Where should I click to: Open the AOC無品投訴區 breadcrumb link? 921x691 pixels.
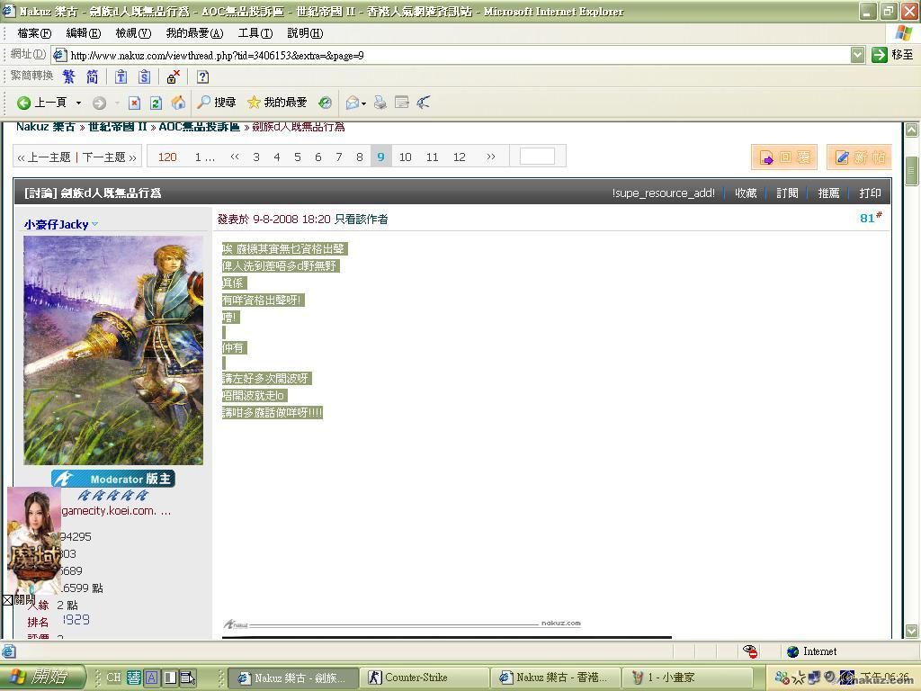tap(200, 127)
